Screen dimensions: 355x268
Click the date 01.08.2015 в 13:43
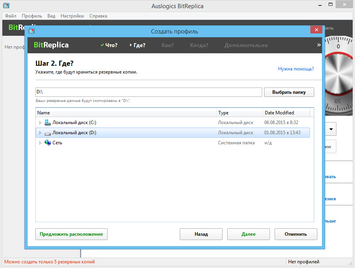click(x=282, y=133)
